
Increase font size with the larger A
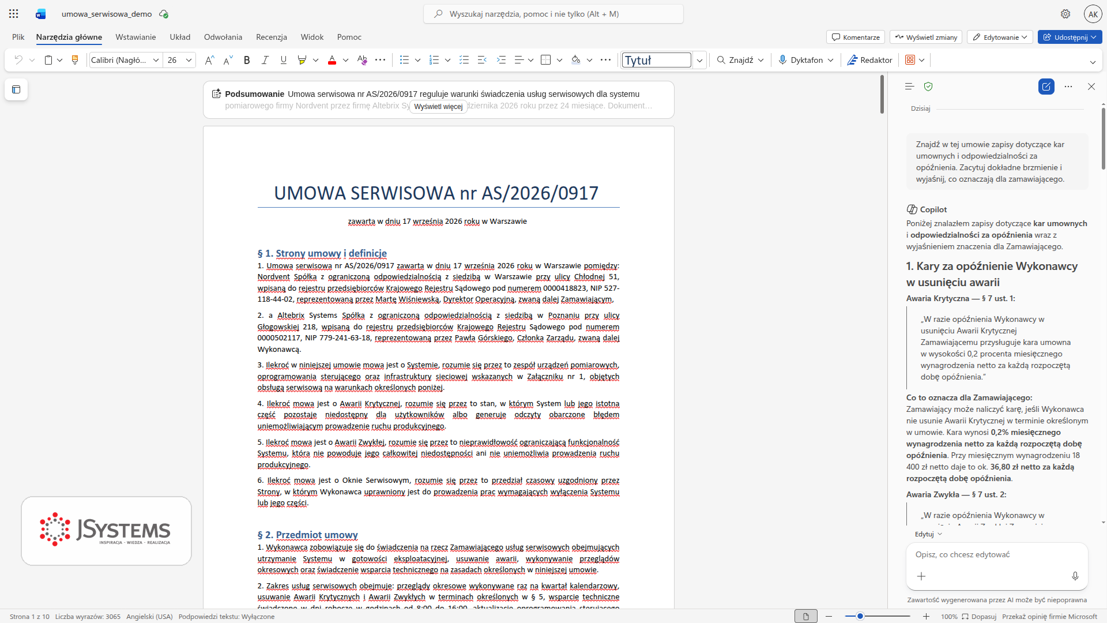(x=210, y=60)
